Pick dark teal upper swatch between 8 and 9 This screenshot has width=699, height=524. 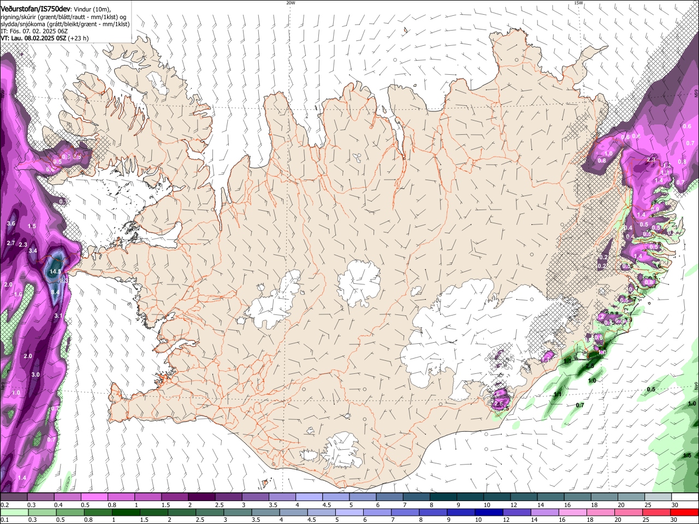coord(443,497)
